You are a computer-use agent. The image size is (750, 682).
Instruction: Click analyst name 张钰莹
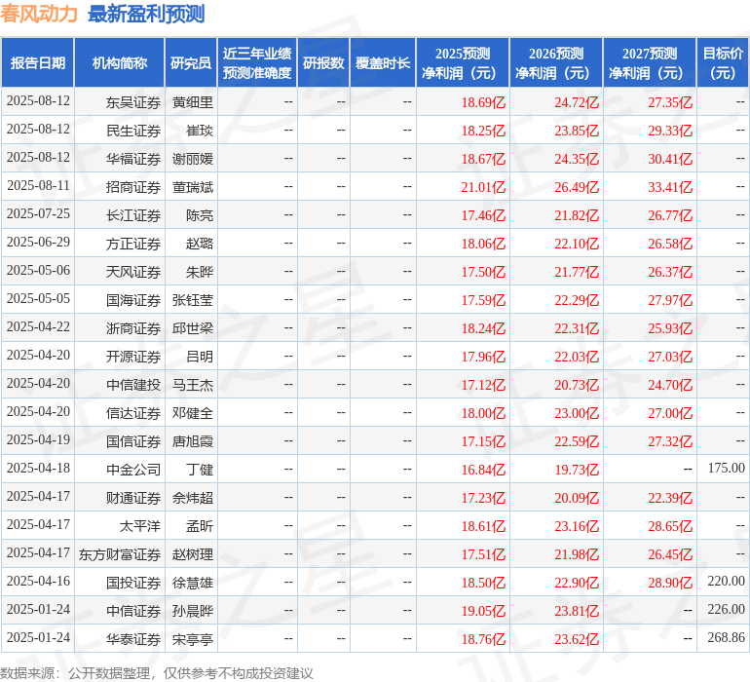pos(193,300)
